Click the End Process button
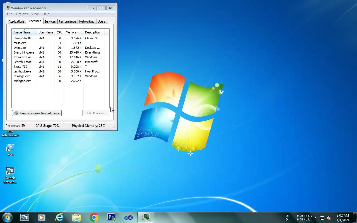357x223 pixels. coord(96,113)
